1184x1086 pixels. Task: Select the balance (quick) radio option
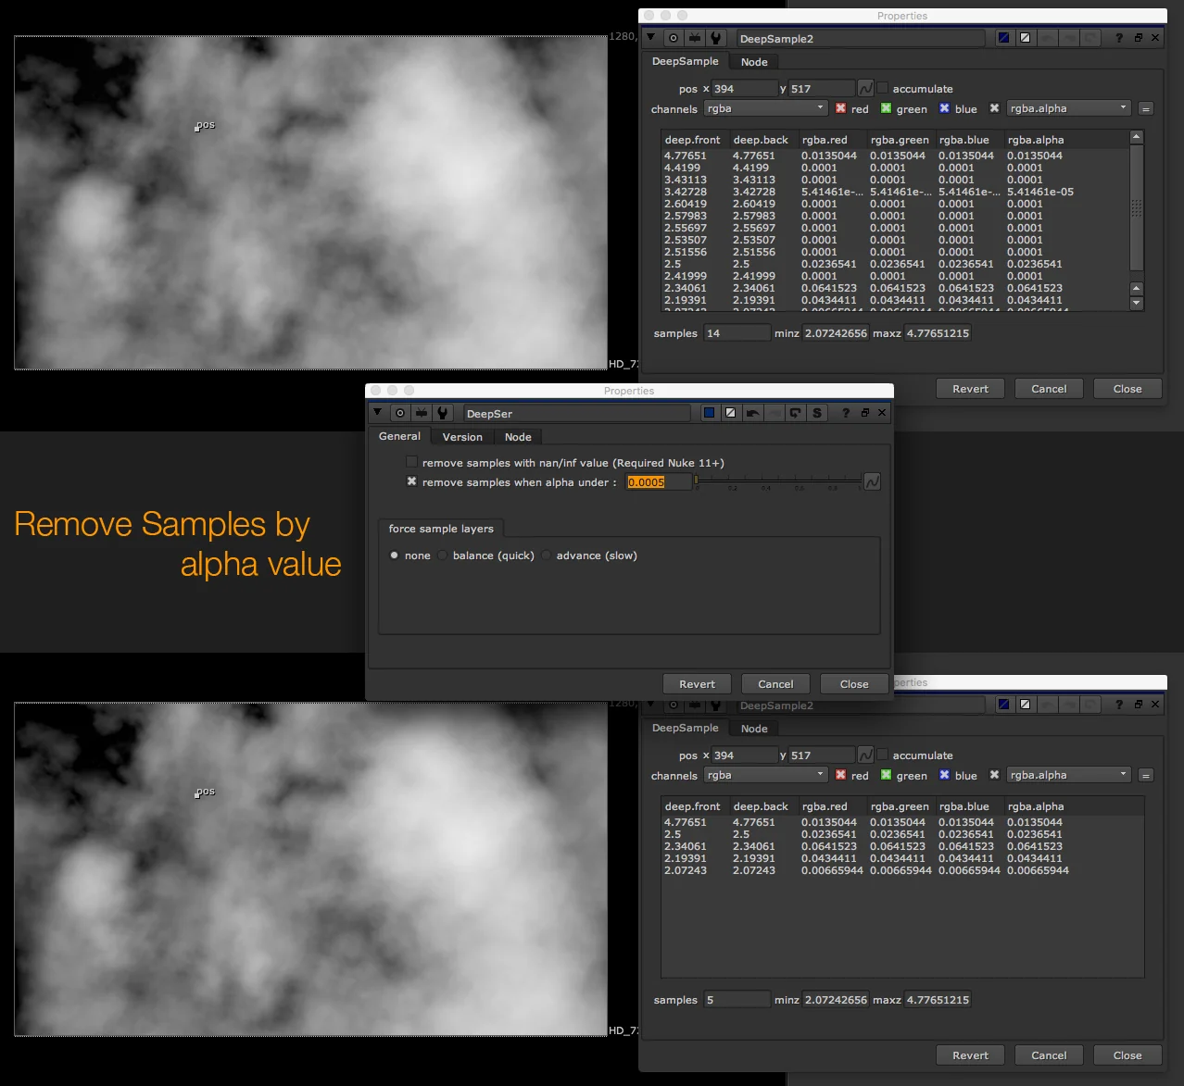click(x=443, y=555)
